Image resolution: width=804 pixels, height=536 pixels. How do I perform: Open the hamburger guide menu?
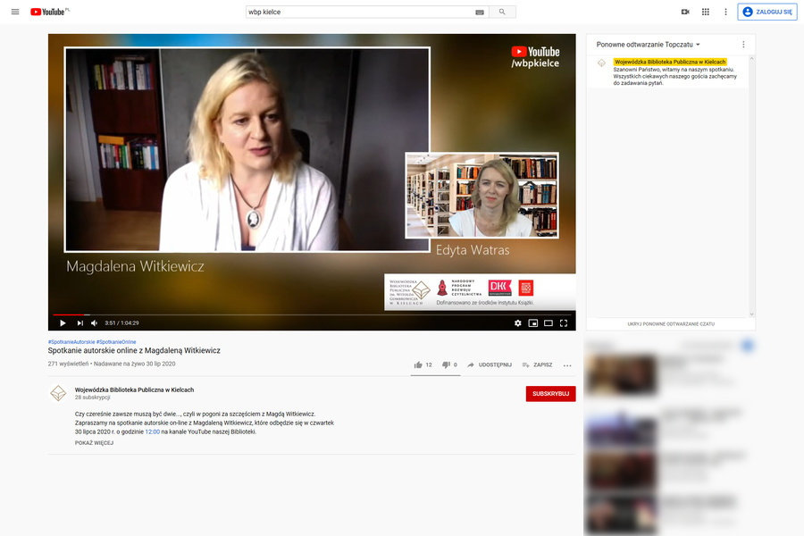coord(14,12)
